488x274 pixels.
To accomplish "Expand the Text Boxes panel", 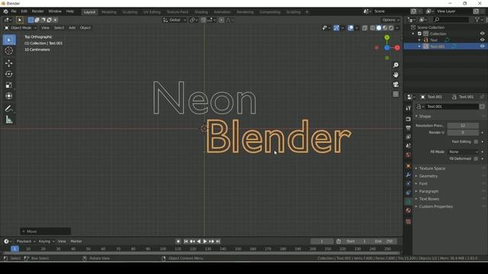I will 429,199.
